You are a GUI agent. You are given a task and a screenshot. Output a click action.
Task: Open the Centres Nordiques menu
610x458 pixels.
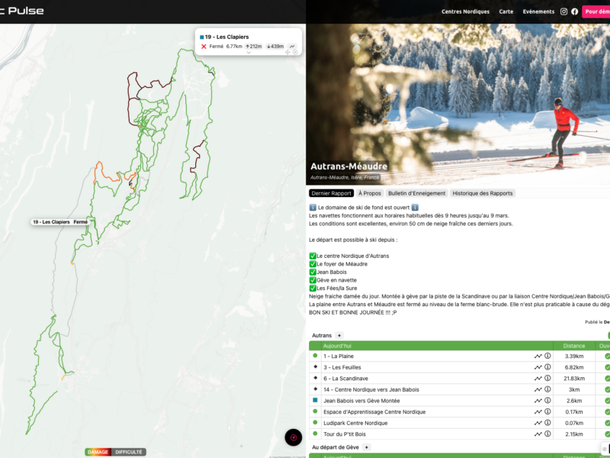click(465, 11)
